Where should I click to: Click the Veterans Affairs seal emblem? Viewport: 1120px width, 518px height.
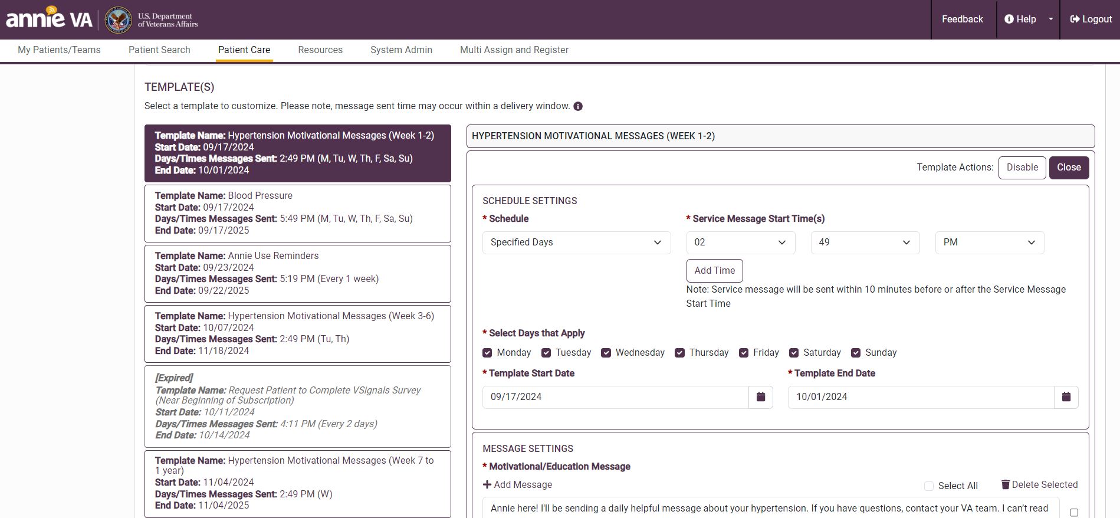pos(119,20)
